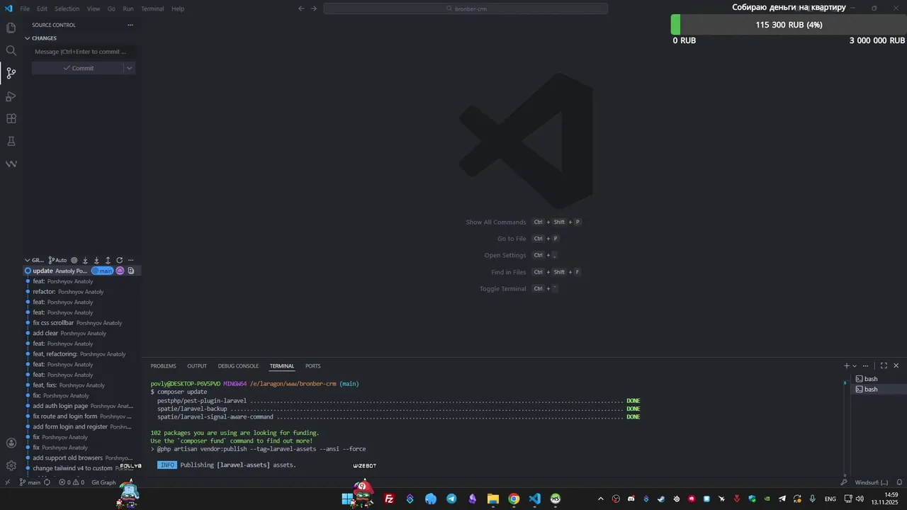This screenshot has width=907, height=510.
Task: Switch to the Debug Console tab
Action: [x=238, y=365]
